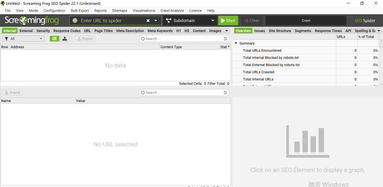Screen dimensions: 383x187
Task: Open the Sitemaps menu
Action: 120,11
